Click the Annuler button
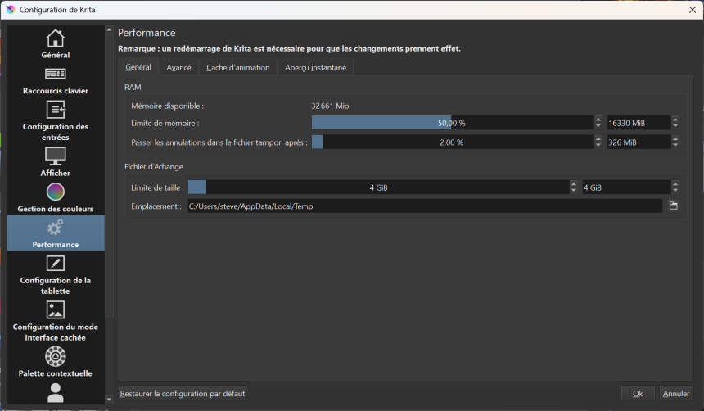This screenshot has width=704, height=411. (676, 394)
